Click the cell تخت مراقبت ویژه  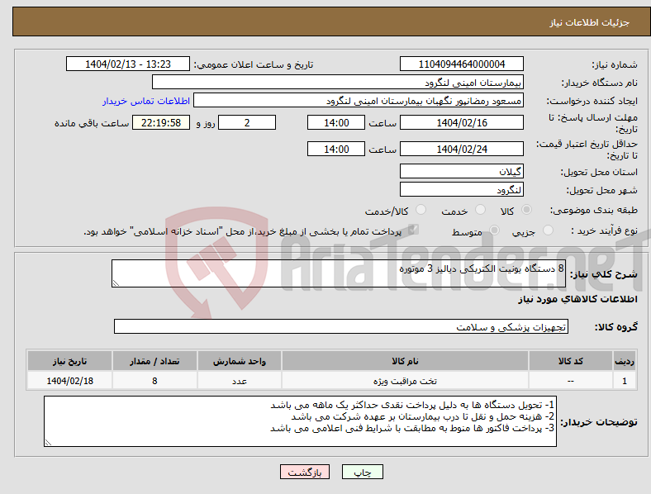pyautogui.click(x=405, y=381)
